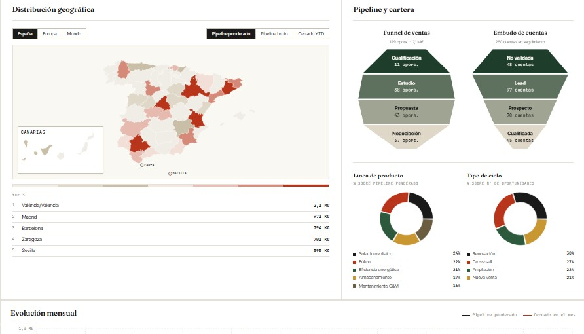
Task: Select Pipeline ponderado metric
Action: 231,34
